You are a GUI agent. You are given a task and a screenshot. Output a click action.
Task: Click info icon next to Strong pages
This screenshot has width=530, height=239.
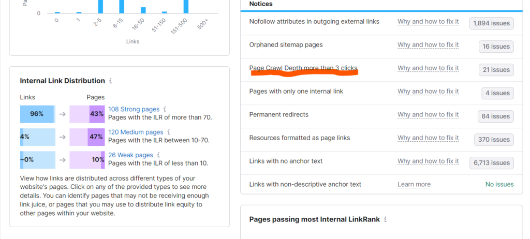coord(165,109)
